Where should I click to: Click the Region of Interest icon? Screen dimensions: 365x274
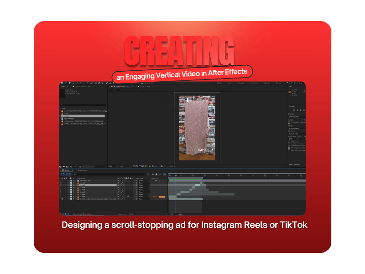point(140,166)
